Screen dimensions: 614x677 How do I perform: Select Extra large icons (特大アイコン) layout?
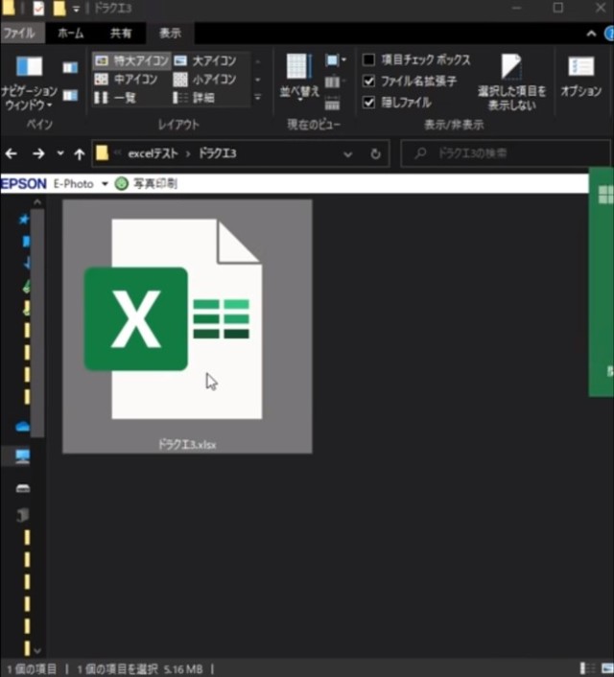131,60
